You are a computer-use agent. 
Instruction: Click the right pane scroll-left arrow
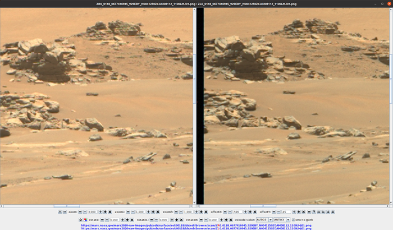[x=198, y=206]
